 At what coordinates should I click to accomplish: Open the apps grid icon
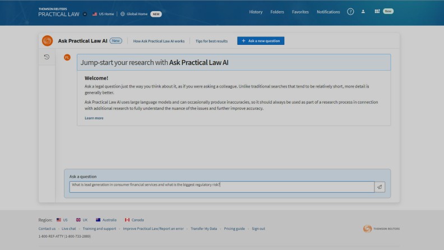(377, 11)
